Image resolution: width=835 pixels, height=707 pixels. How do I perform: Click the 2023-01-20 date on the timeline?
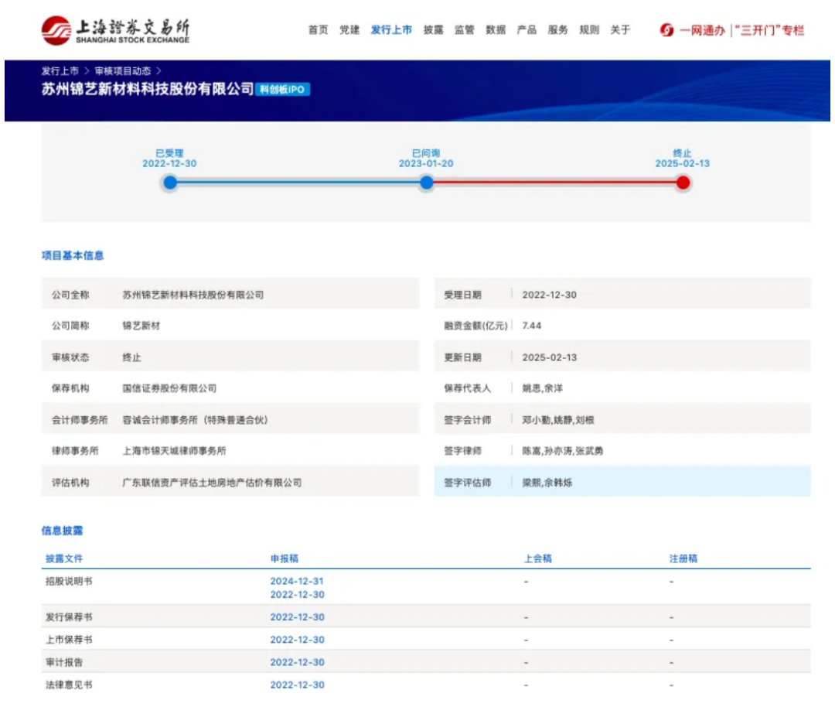click(x=426, y=163)
